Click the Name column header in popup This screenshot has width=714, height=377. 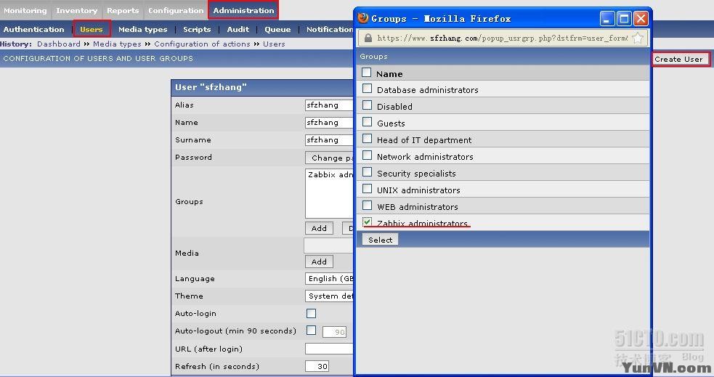389,74
